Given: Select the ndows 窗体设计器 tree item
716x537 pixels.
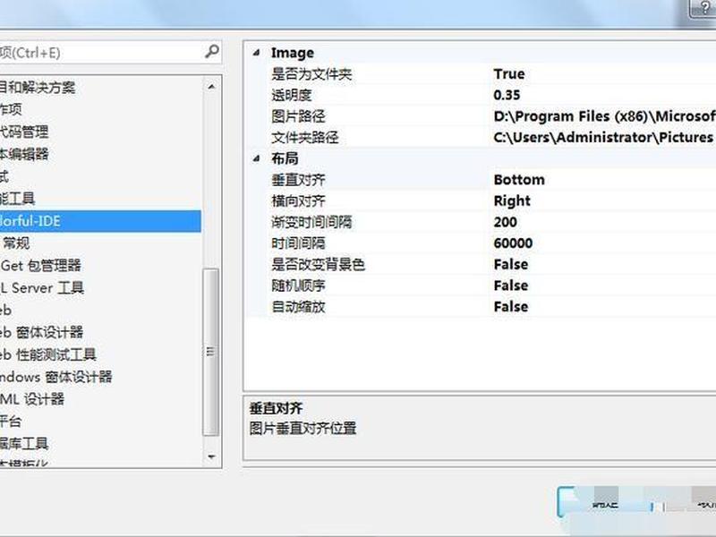Looking at the screenshot, I should click(55, 377).
